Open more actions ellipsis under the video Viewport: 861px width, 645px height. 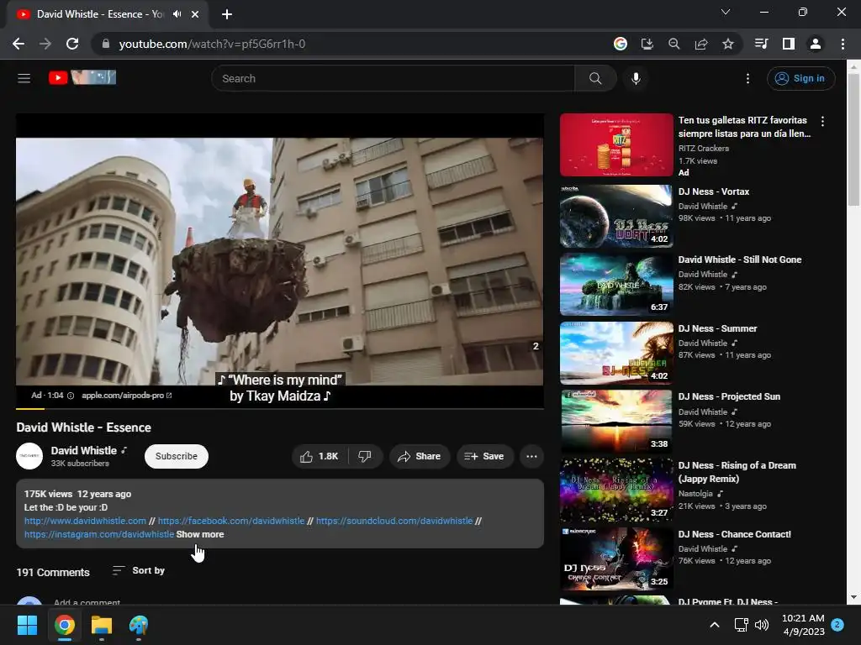[531, 456]
